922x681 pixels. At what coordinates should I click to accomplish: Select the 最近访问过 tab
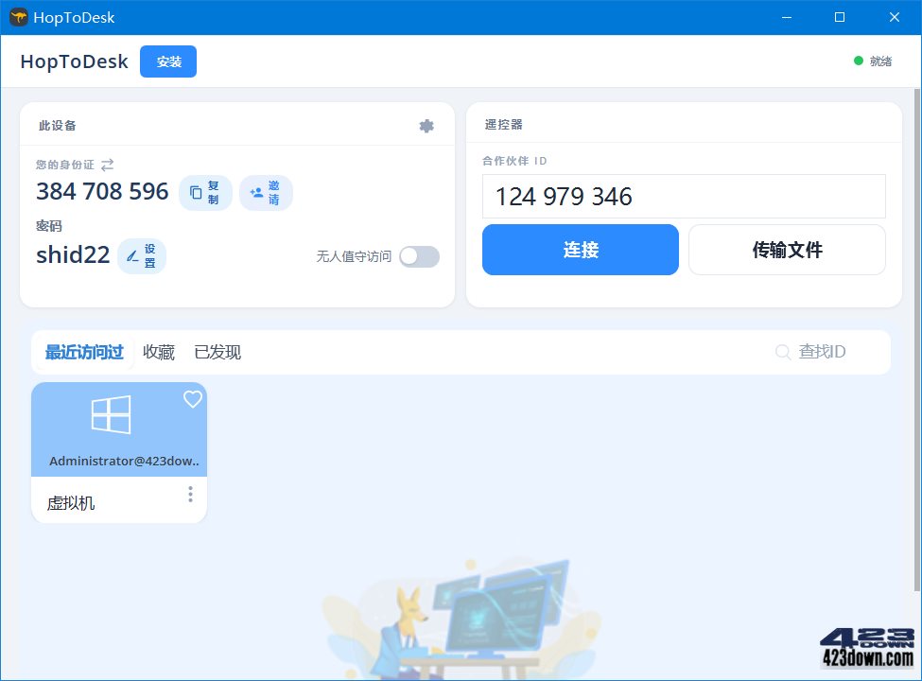(84, 352)
